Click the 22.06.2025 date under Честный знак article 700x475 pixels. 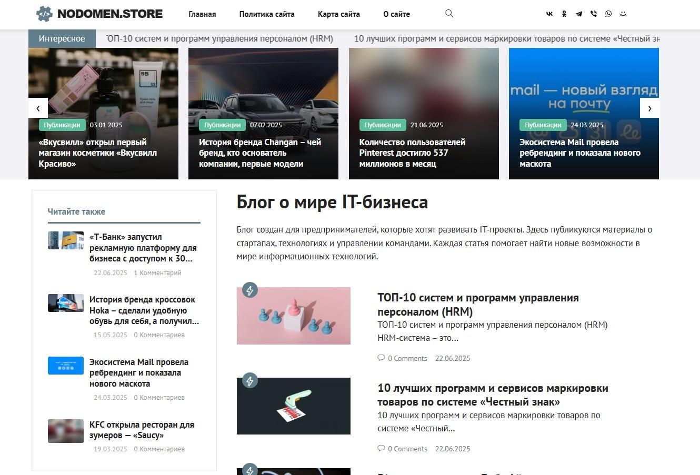coord(453,449)
